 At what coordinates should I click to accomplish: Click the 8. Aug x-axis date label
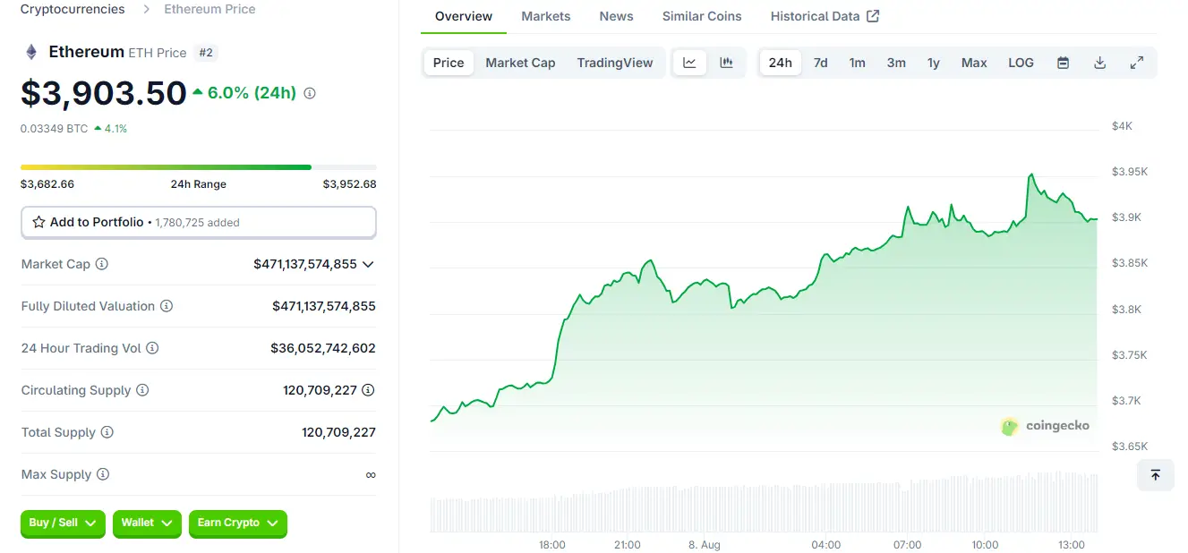[705, 545]
